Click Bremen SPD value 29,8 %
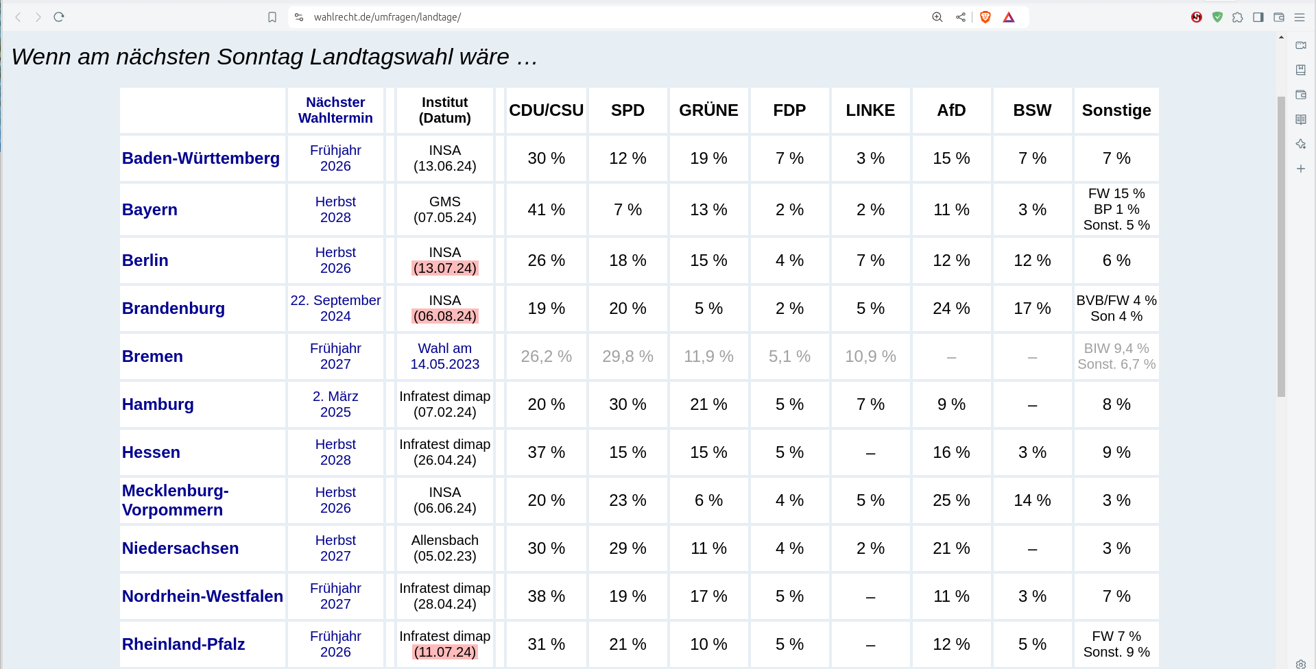The image size is (1316, 669). pyautogui.click(x=627, y=356)
